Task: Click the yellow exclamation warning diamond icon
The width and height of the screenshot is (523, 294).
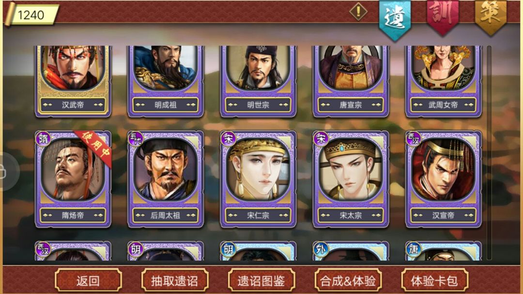Action: coord(358,12)
